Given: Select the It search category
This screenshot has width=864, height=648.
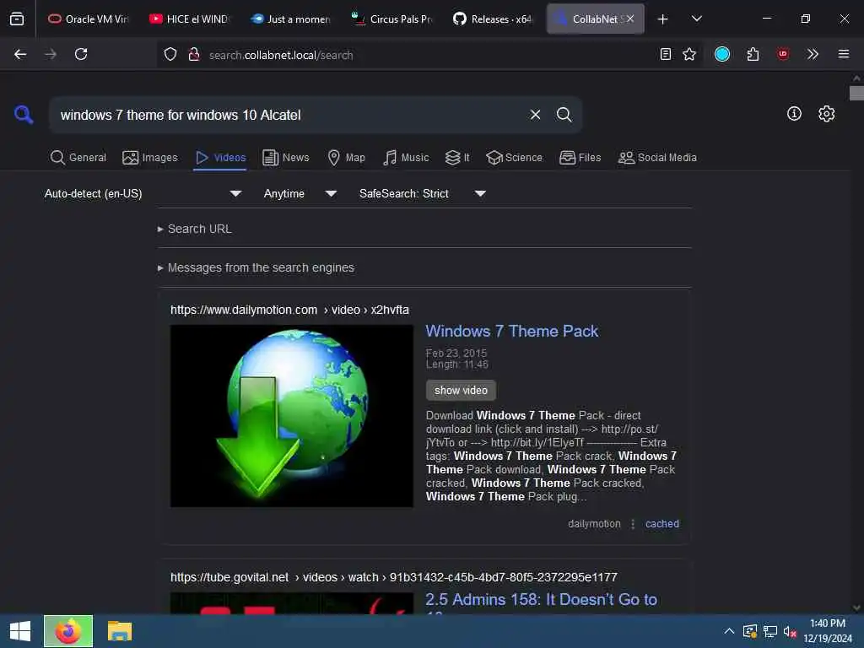Looking at the screenshot, I should [x=457, y=158].
